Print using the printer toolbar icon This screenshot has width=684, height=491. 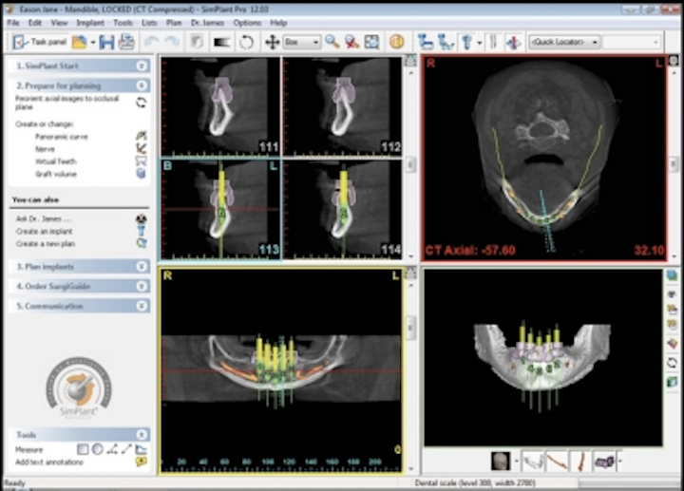(126, 42)
